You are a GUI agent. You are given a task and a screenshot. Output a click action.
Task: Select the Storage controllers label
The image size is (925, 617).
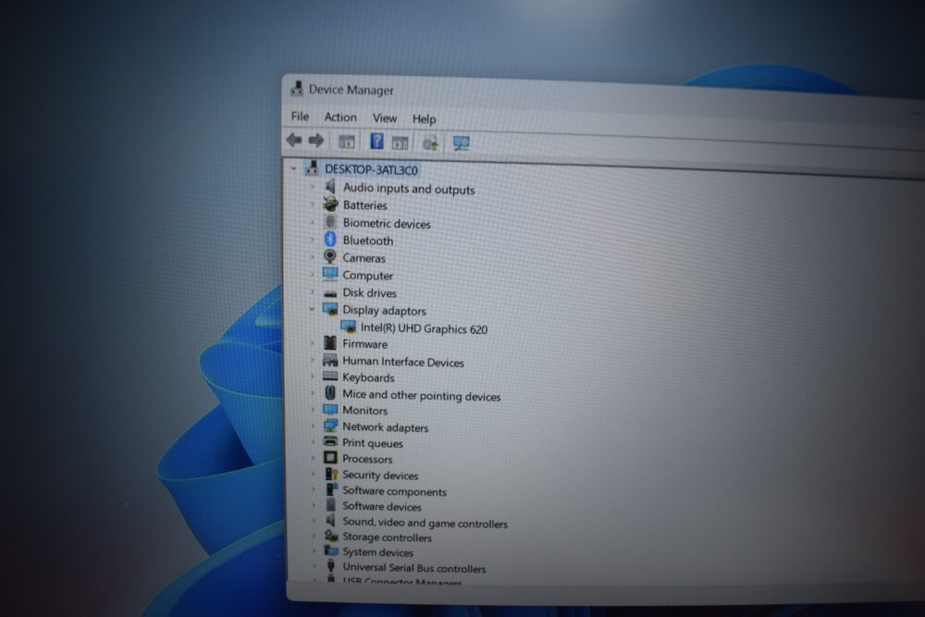pos(388,537)
